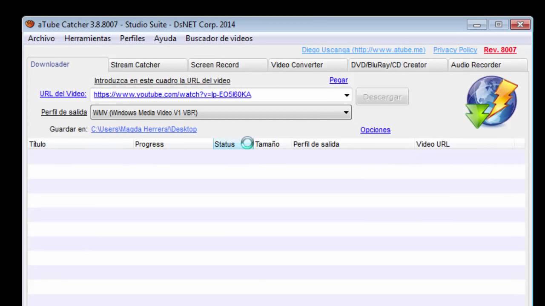Expand the video URL history dropdown arrow

tap(347, 95)
